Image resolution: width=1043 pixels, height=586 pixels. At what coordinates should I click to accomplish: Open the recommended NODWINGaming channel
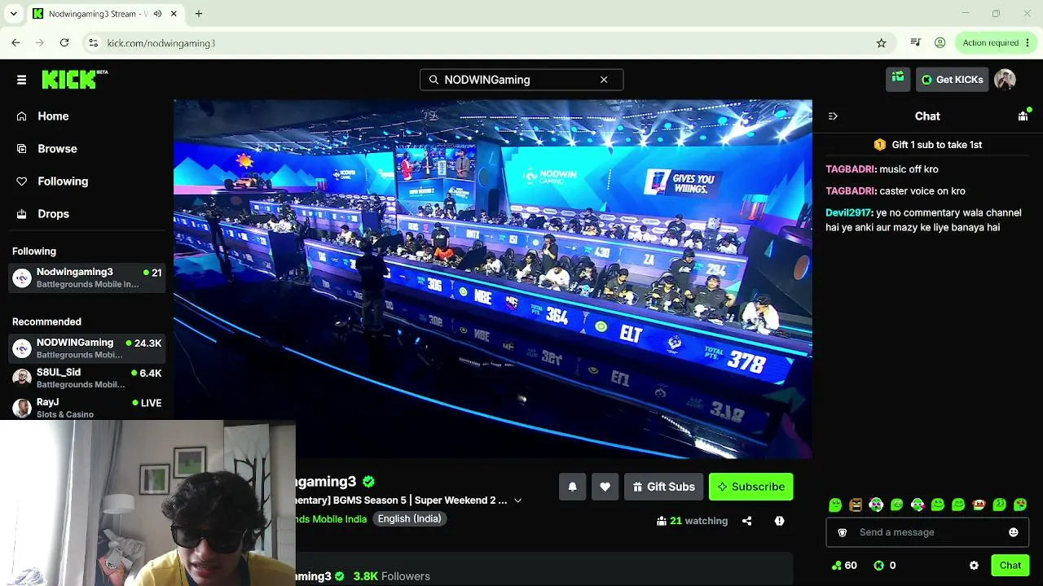[x=86, y=348]
